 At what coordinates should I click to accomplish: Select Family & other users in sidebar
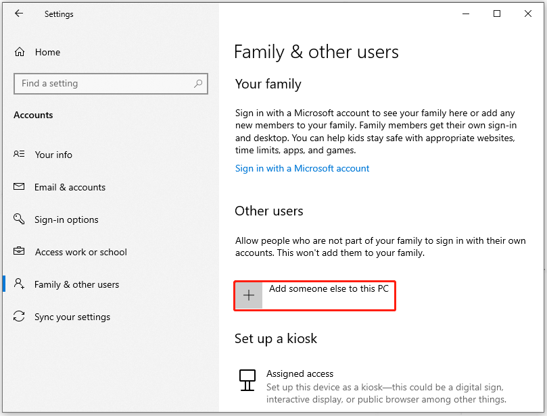77,285
